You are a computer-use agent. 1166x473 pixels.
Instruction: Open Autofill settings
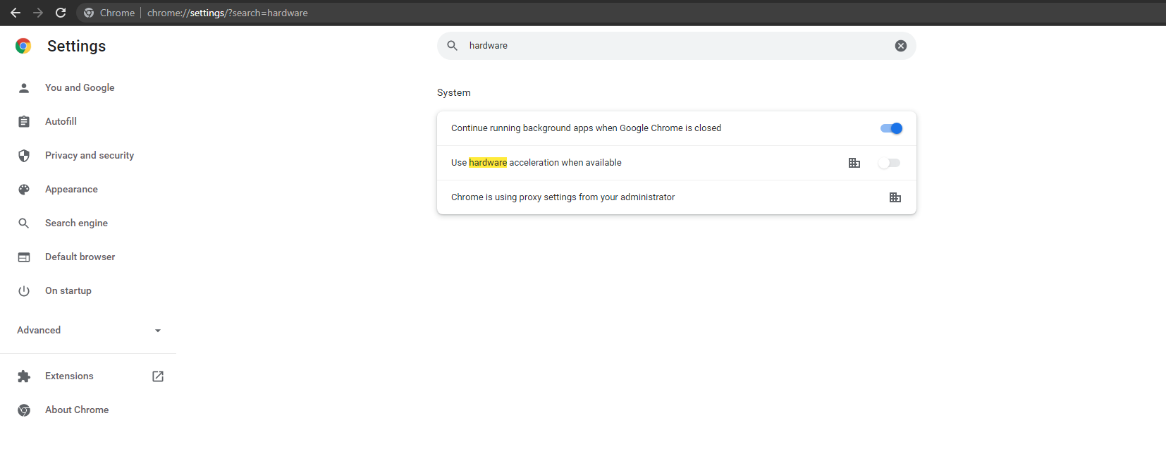click(x=61, y=121)
